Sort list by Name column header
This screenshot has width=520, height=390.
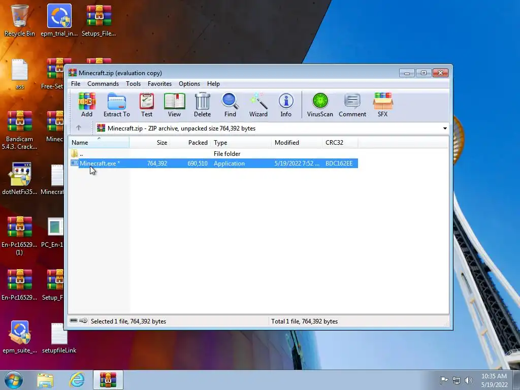99,143
